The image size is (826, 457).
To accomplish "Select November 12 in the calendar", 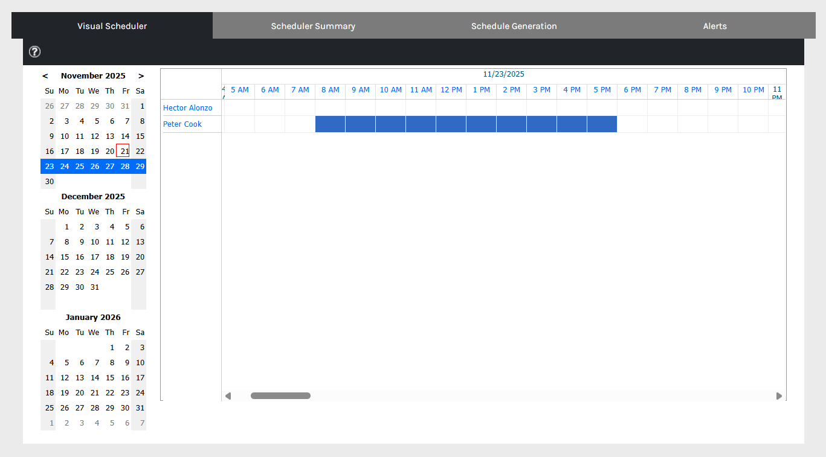I will pos(95,136).
